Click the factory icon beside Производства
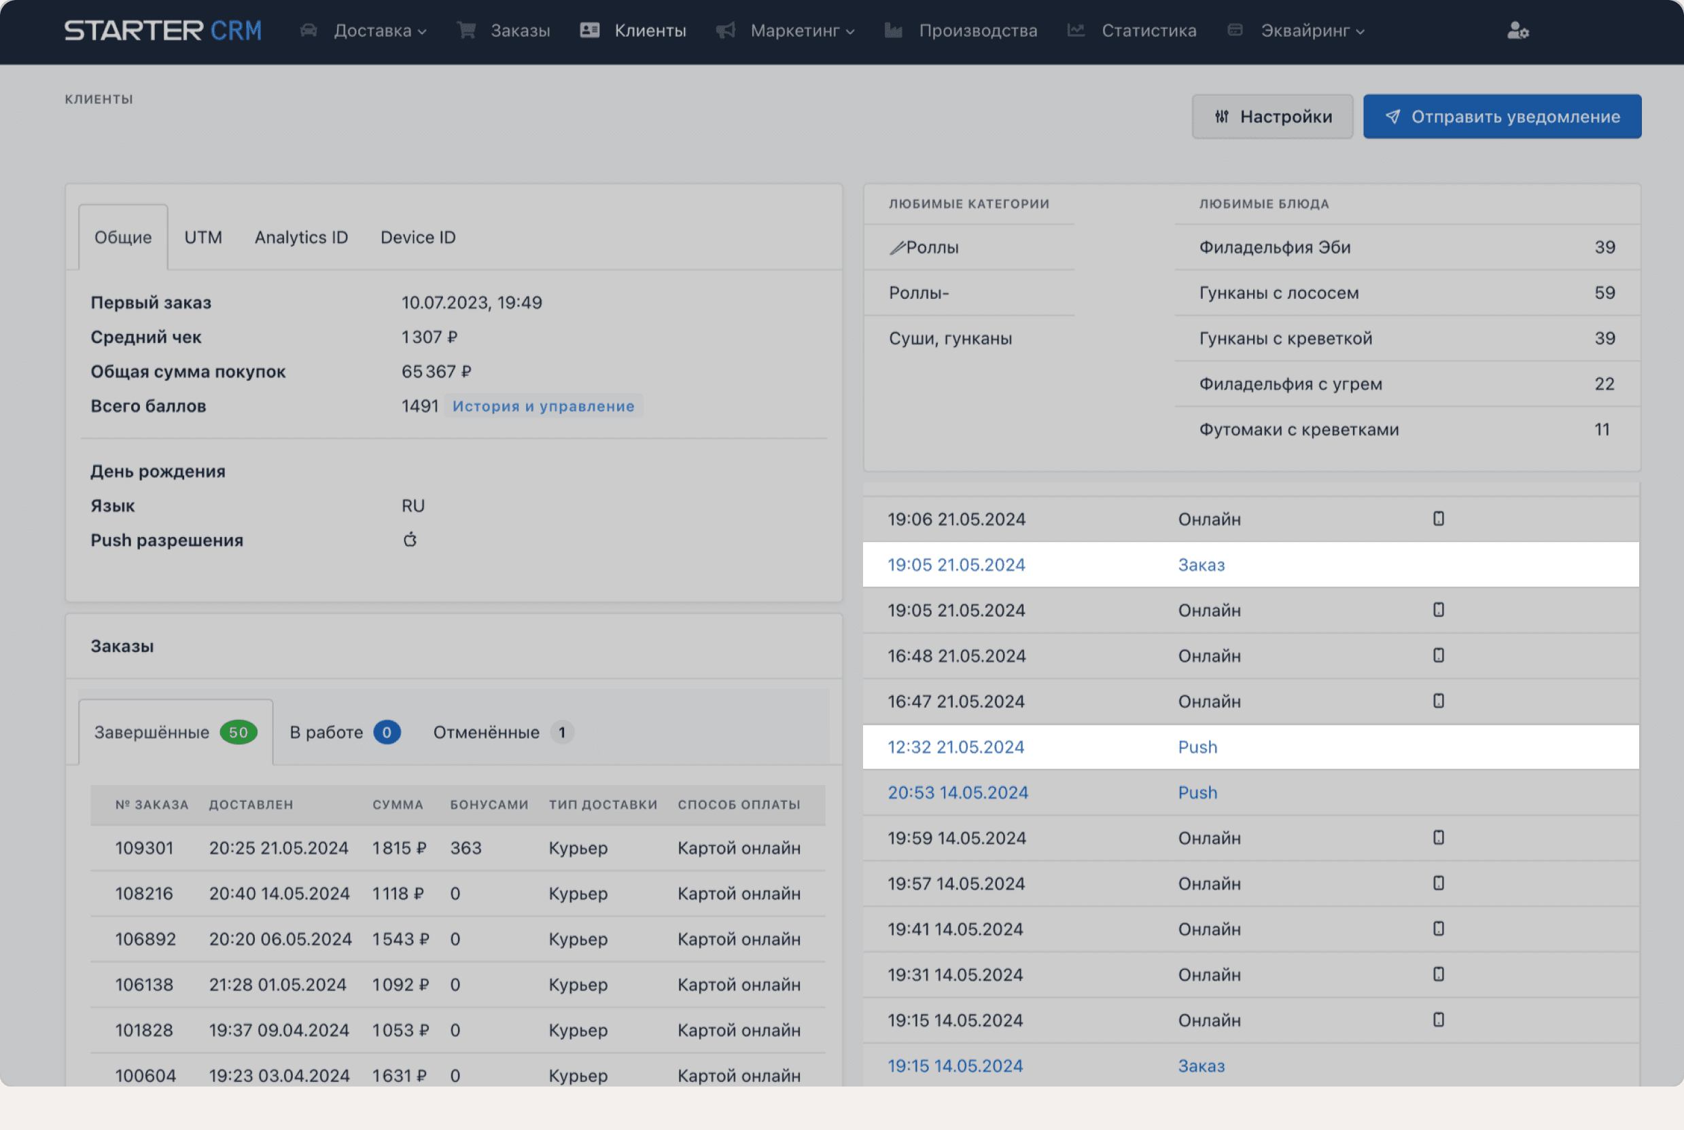This screenshot has width=1684, height=1130. click(894, 31)
